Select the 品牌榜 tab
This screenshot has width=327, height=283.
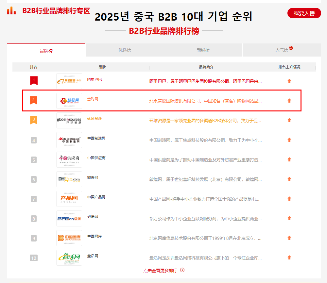click(x=46, y=50)
